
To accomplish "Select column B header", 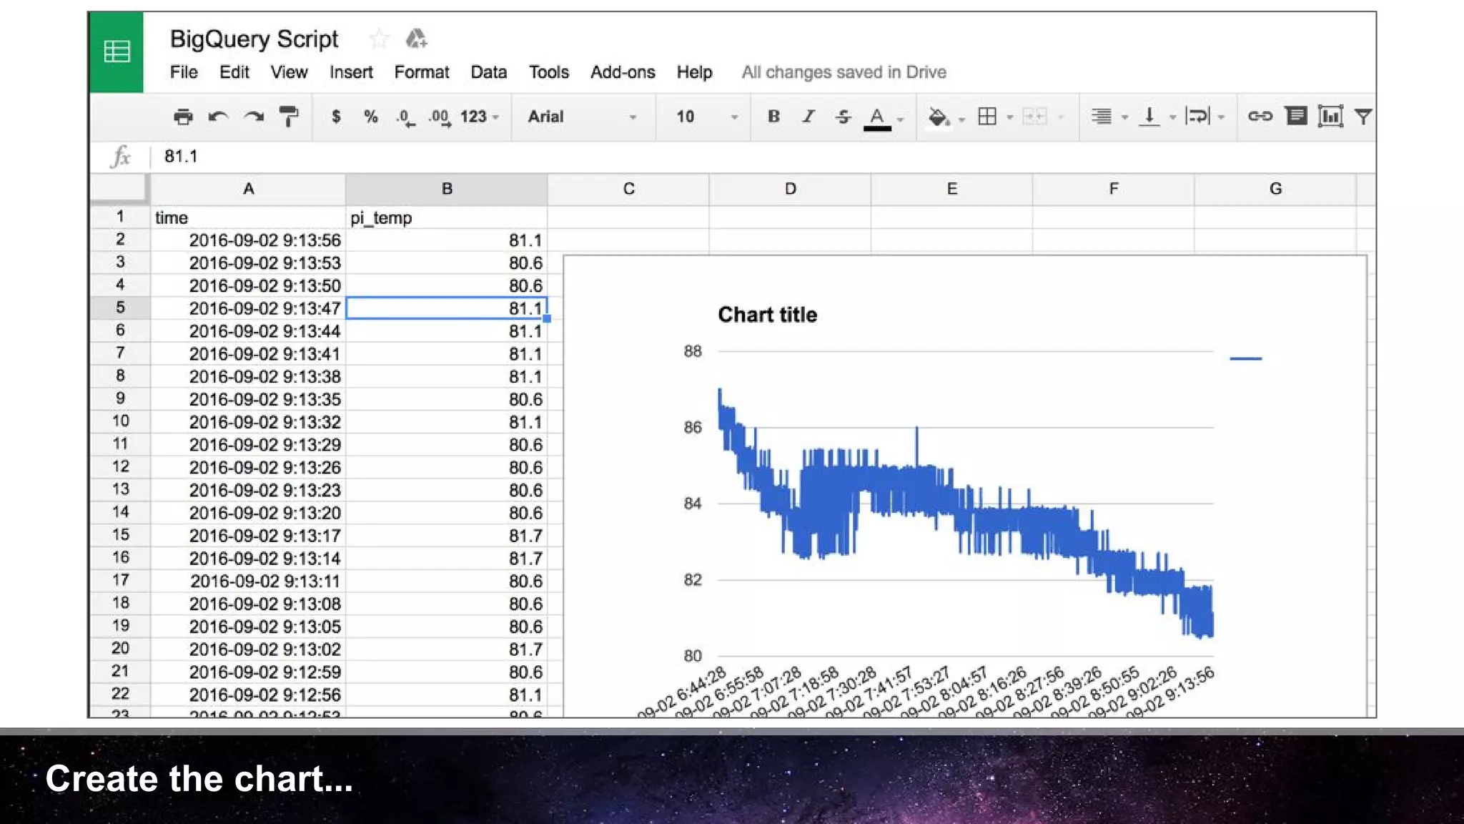I will (447, 189).
